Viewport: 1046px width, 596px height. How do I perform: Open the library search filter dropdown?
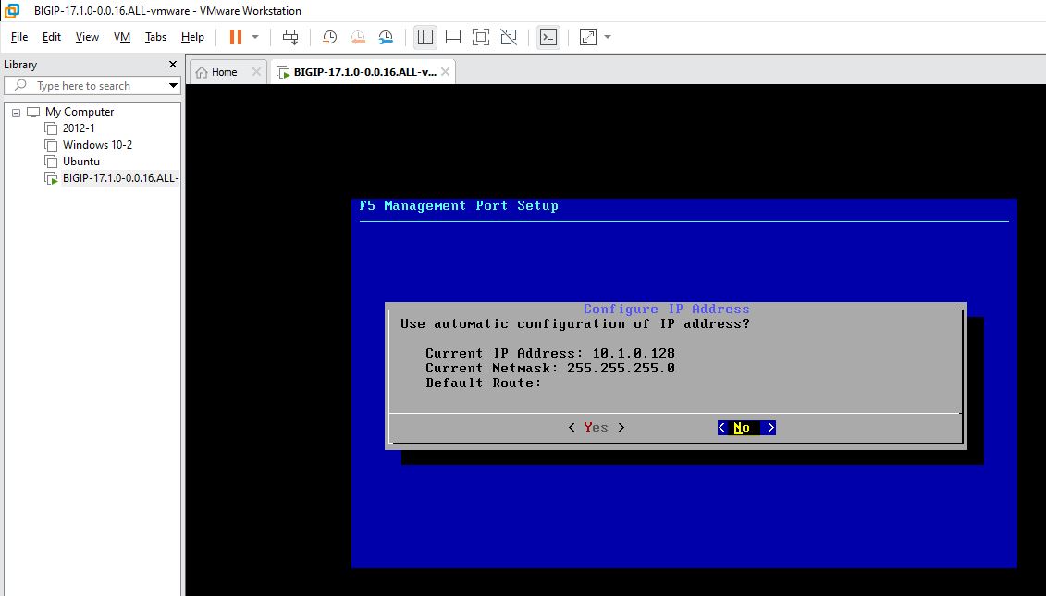[x=173, y=86]
